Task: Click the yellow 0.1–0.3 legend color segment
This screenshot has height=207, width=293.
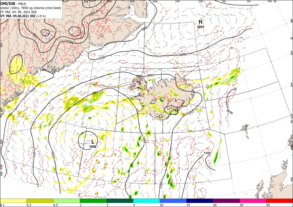Action: coord(13,201)
